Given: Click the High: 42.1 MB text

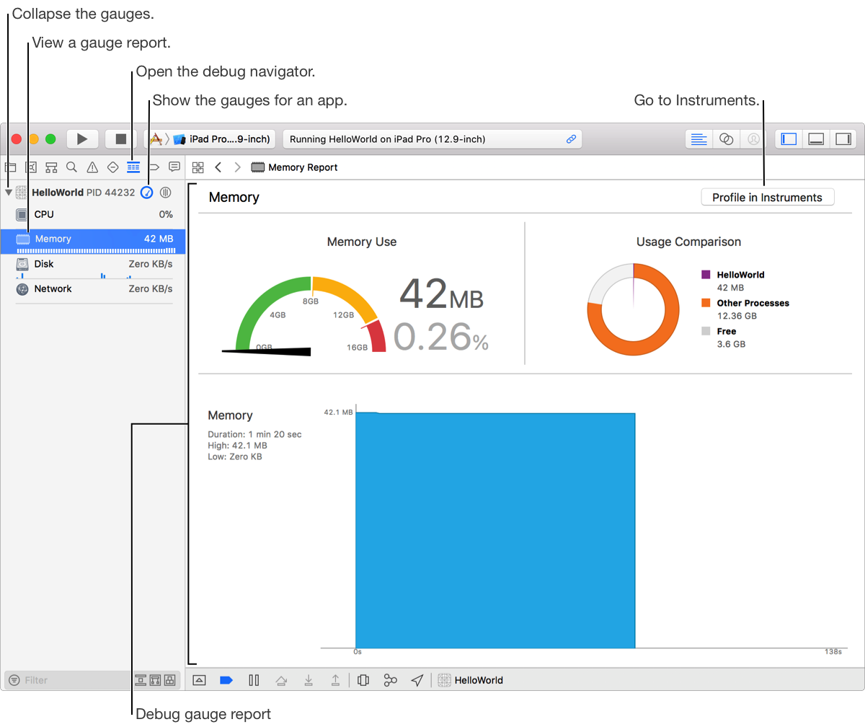Looking at the screenshot, I should tap(237, 446).
